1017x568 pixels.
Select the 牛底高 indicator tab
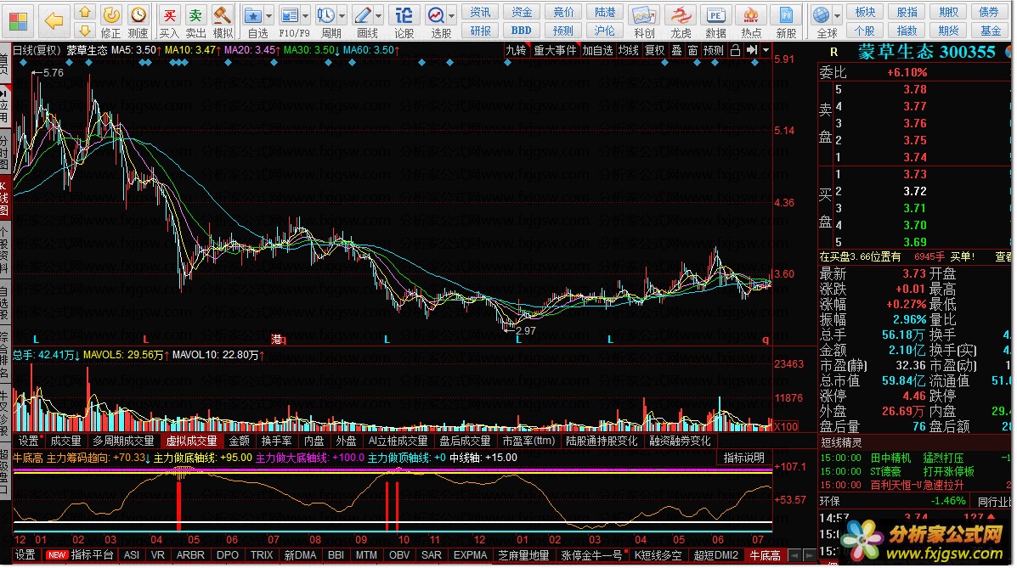pos(766,555)
